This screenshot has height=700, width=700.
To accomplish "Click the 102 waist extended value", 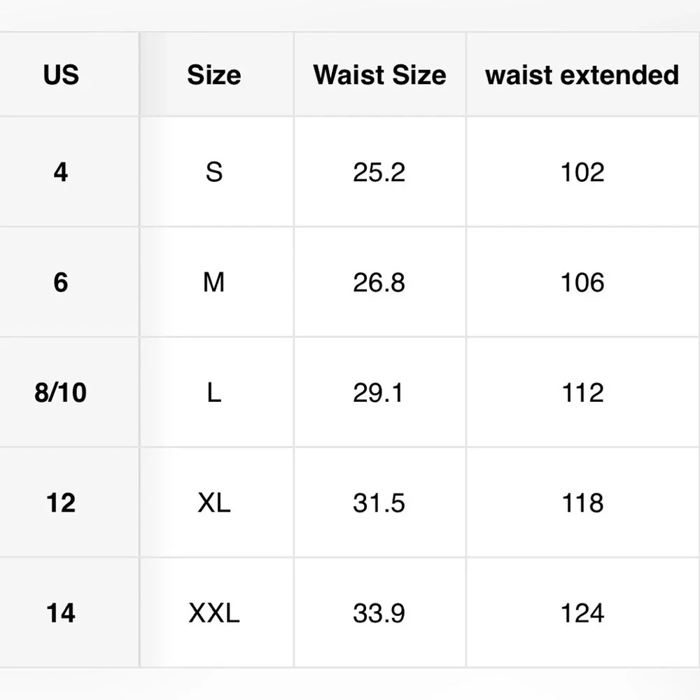I will pyautogui.click(x=582, y=172).
